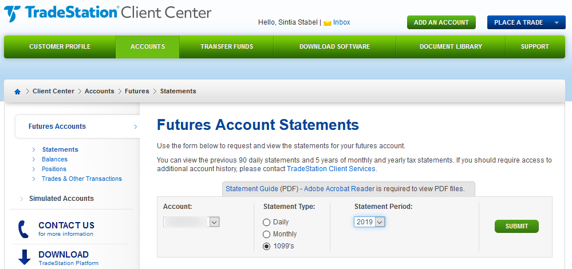Open Trades & Other Transactions in sidebar
This screenshot has width=572, height=269.
click(x=82, y=179)
